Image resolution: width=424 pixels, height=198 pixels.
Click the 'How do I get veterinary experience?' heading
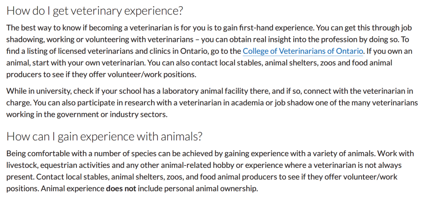coord(95,11)
